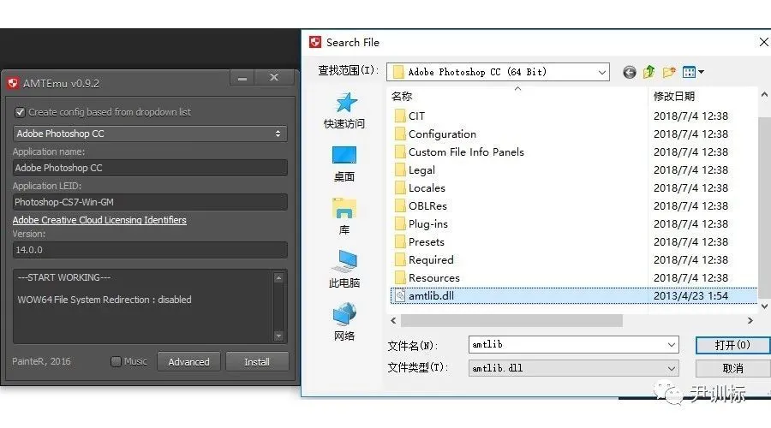Click the 打开(O) open button

click(x=732, y=345)
